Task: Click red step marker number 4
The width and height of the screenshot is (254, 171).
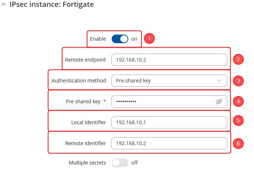Action: [238, 102]
